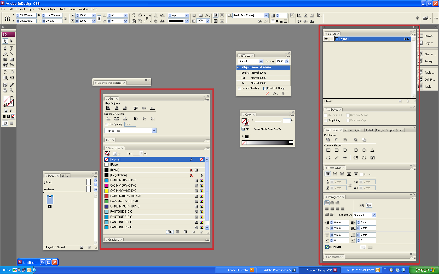Select PANTONE 310 C swatch
Viewport: 439px width, 274px height.
154,212
